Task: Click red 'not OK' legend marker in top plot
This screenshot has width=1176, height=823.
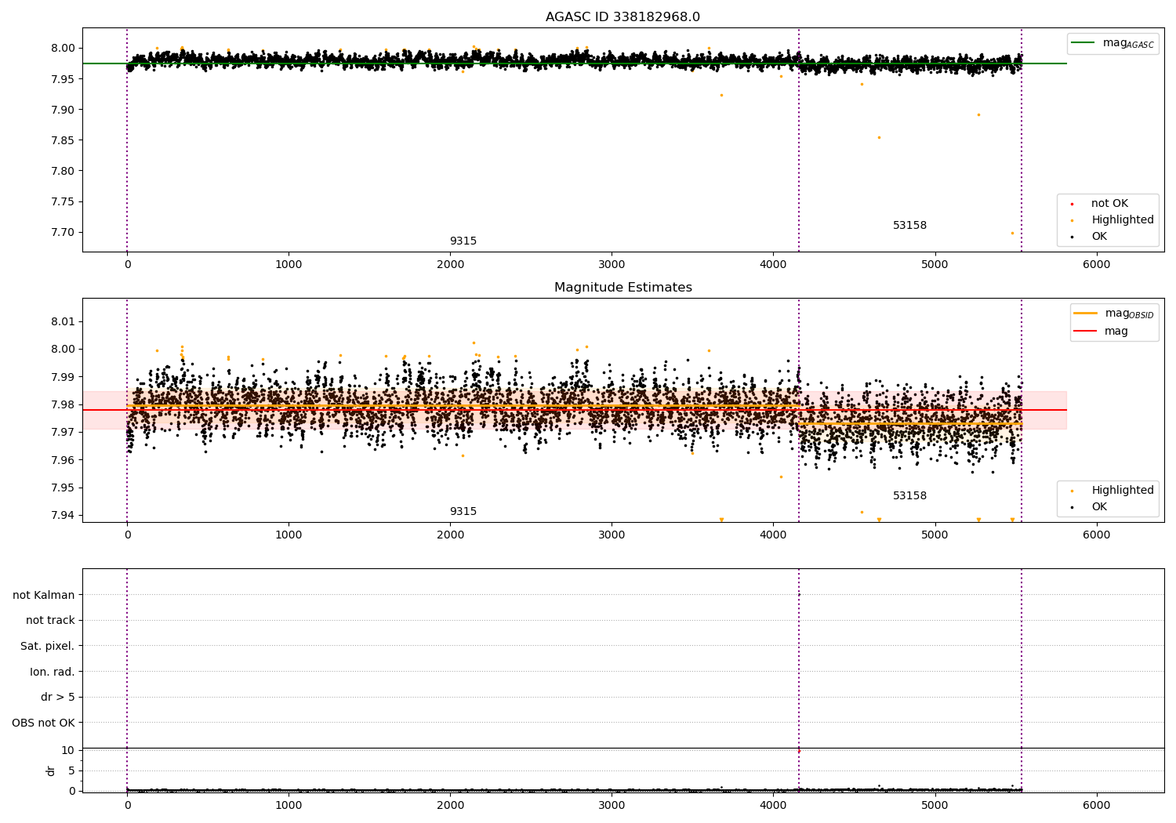Action: pos(1072,204)
